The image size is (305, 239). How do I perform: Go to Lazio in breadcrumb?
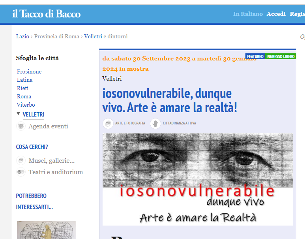coord(22,36)
